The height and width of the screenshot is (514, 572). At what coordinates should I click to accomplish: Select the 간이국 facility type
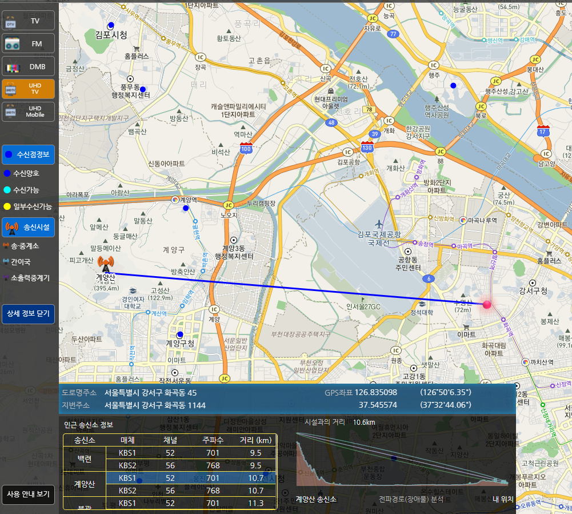point(17,262)
